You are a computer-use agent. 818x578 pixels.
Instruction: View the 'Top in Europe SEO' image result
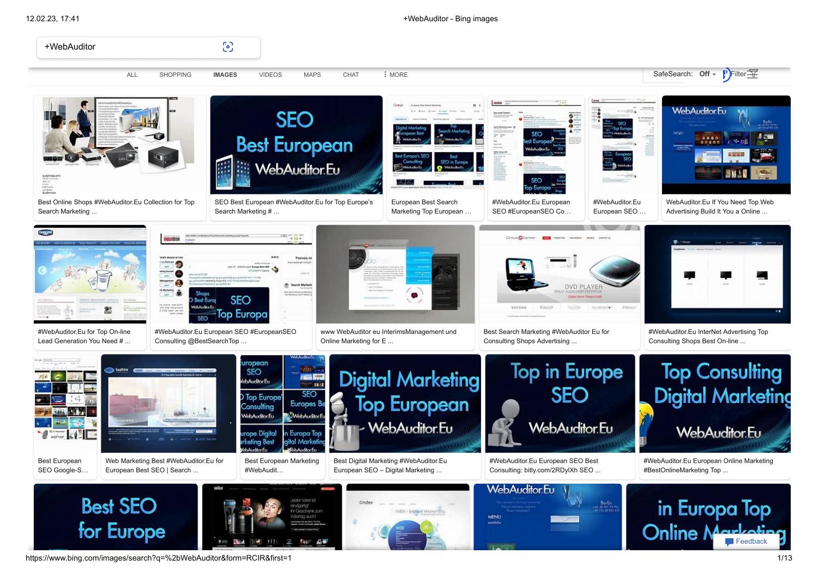click(x=559, y=403)
